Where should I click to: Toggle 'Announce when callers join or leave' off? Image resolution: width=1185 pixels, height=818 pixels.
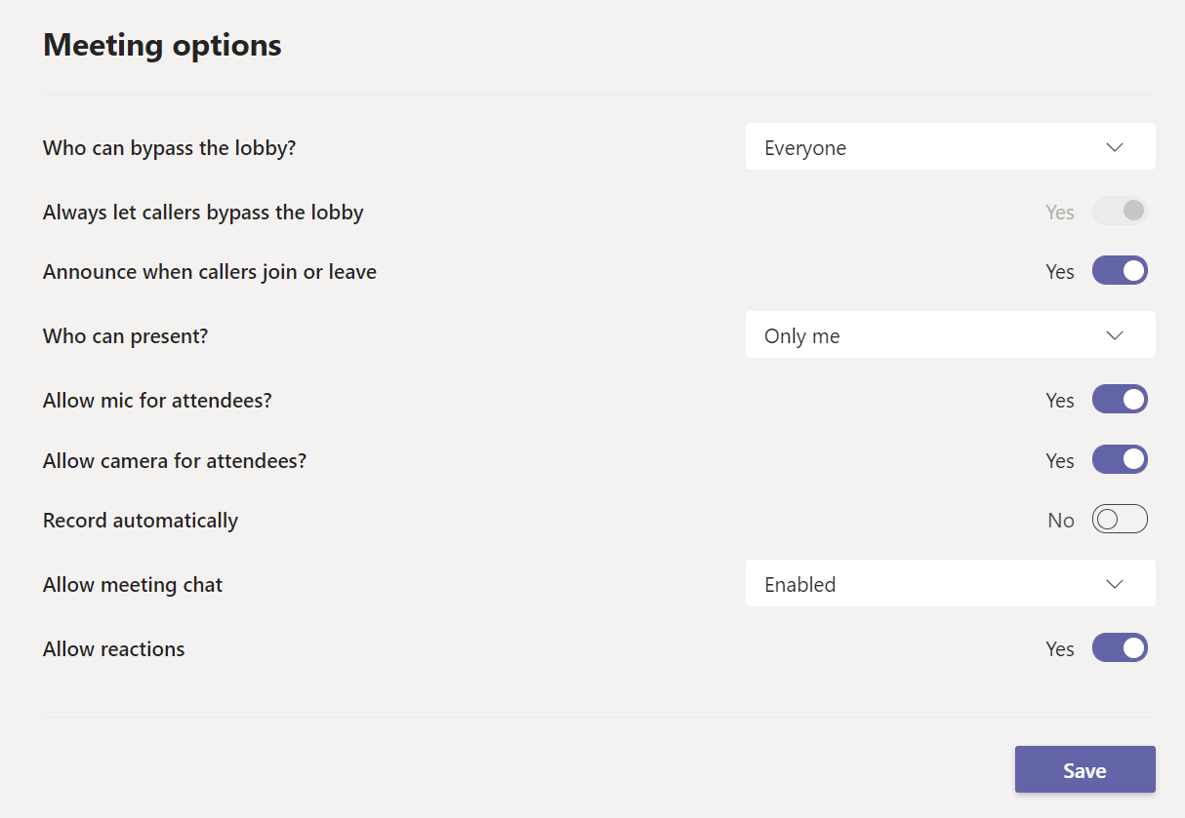1120,270
